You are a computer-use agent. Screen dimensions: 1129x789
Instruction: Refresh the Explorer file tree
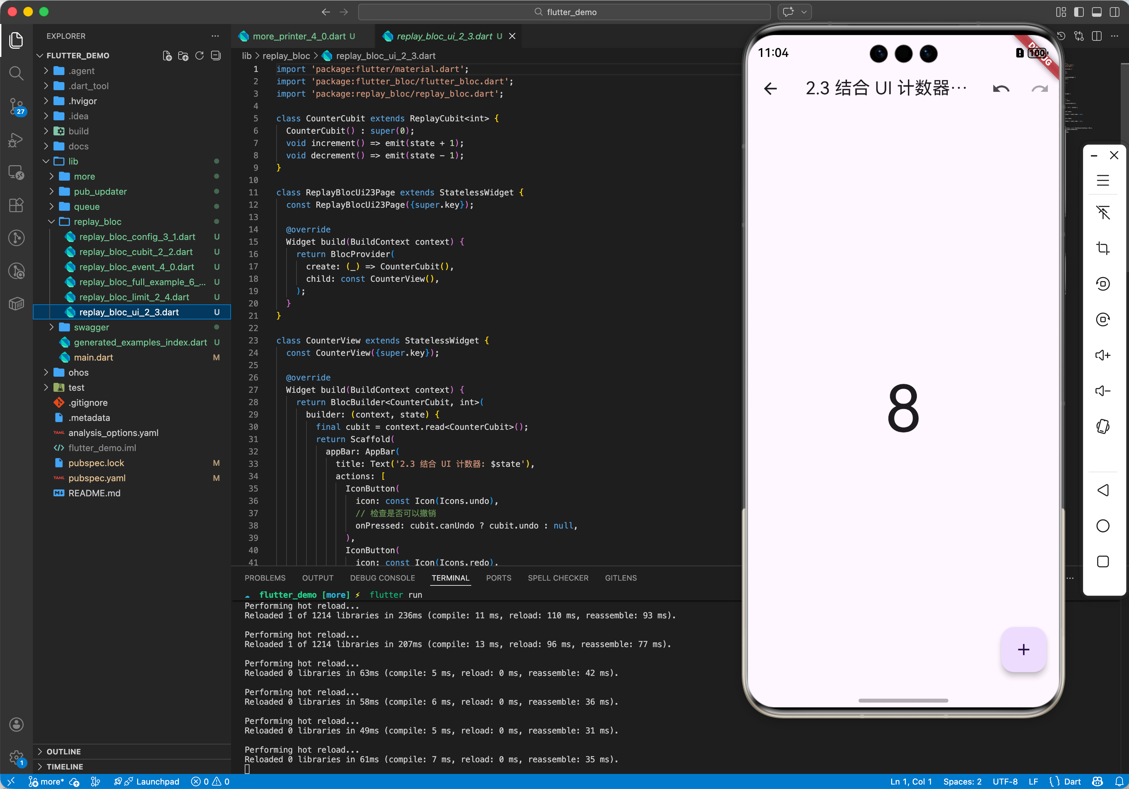(199, 56)
